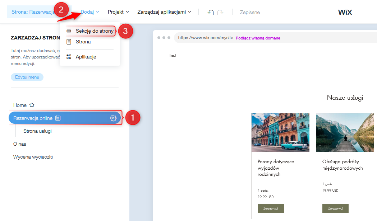
Task: Select the O nas page
Action: click(20, 144)
